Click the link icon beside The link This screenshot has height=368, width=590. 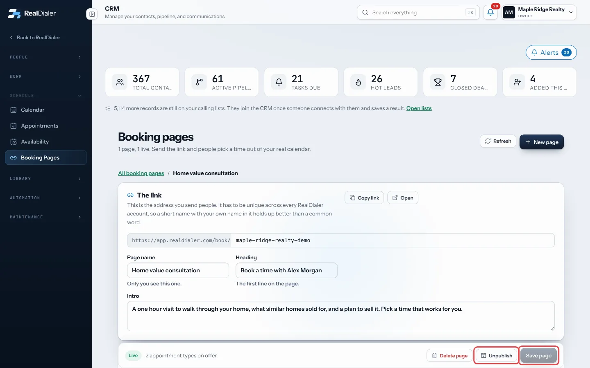pos(130,195)
